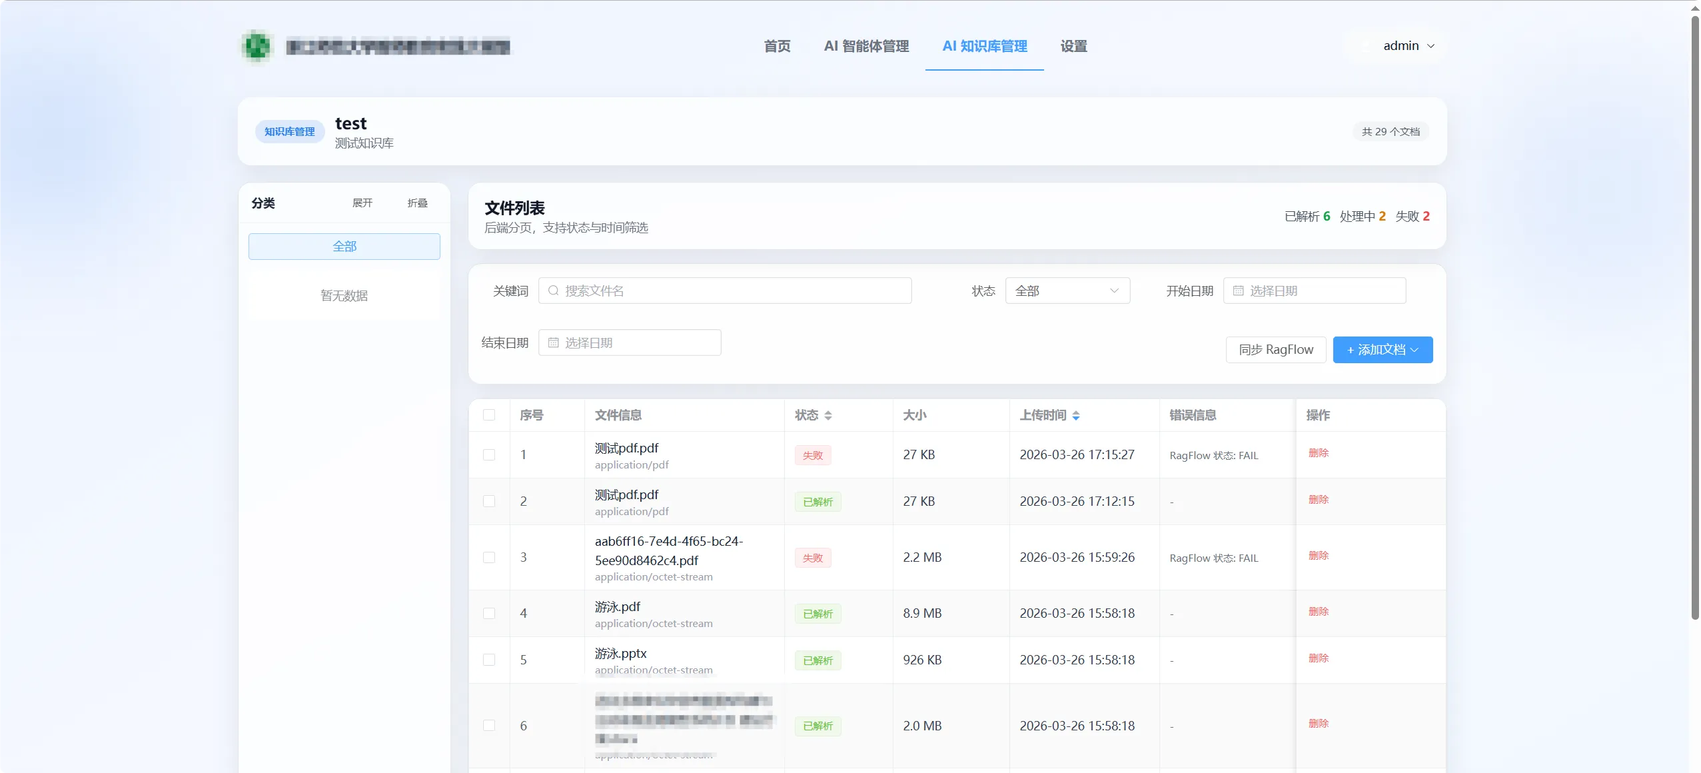Delete row 6 document
The image size is (1701, 773).
[1319, 724]
